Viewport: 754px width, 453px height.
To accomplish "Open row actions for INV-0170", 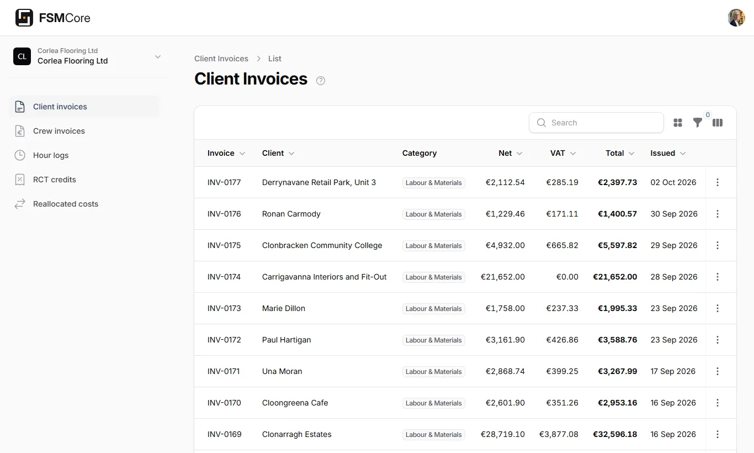I will point(718,403).
